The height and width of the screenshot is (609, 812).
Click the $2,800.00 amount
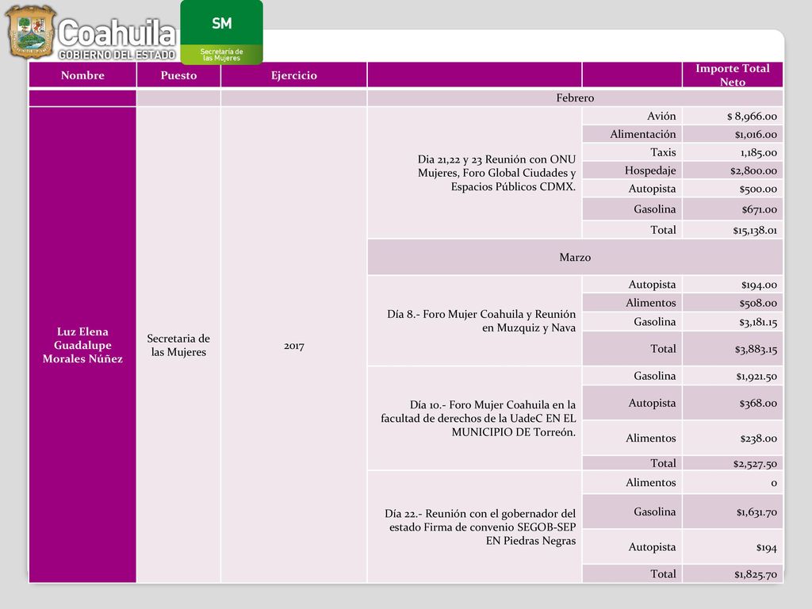753,171
